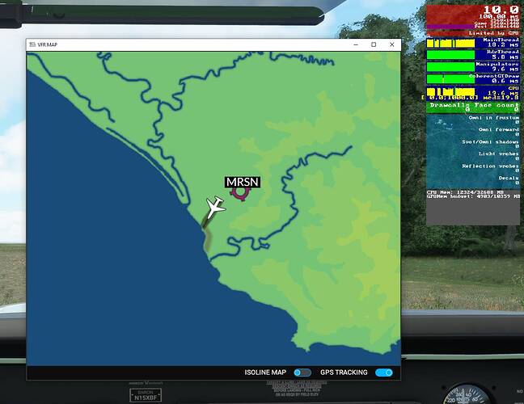Click the VFR Map title bar icon
Image resolution: width=524 pixels, height=404 pixels.
point(32,44)
